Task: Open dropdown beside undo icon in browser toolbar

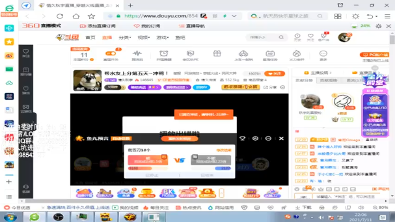Action: click(x=376, y=17)
